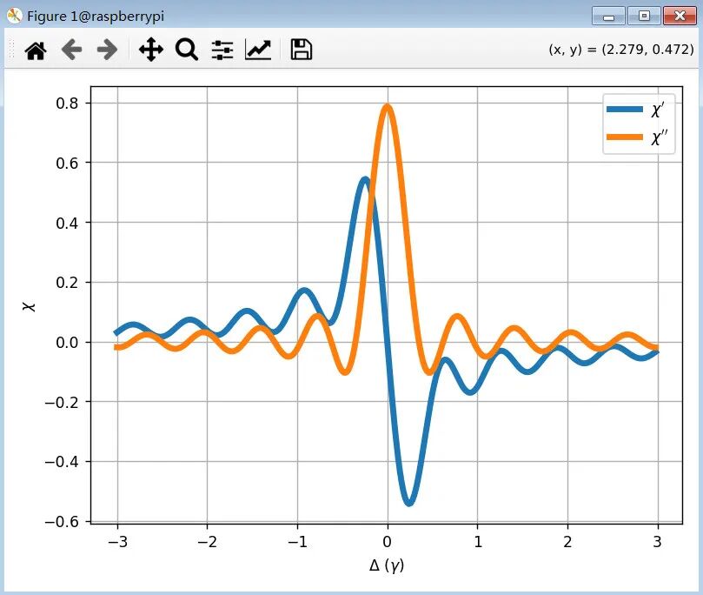Open edit axis and curve parameters
703x595 pixels.
(x=258, y=50)
